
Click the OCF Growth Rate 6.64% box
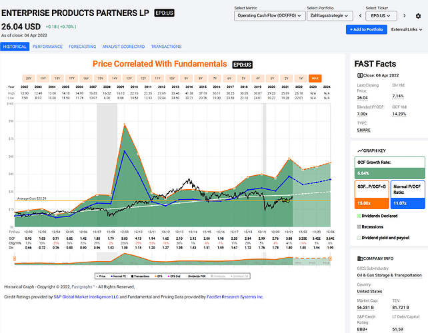389,168
